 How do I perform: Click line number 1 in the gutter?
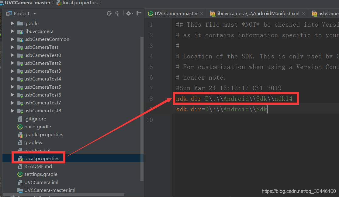151,25
